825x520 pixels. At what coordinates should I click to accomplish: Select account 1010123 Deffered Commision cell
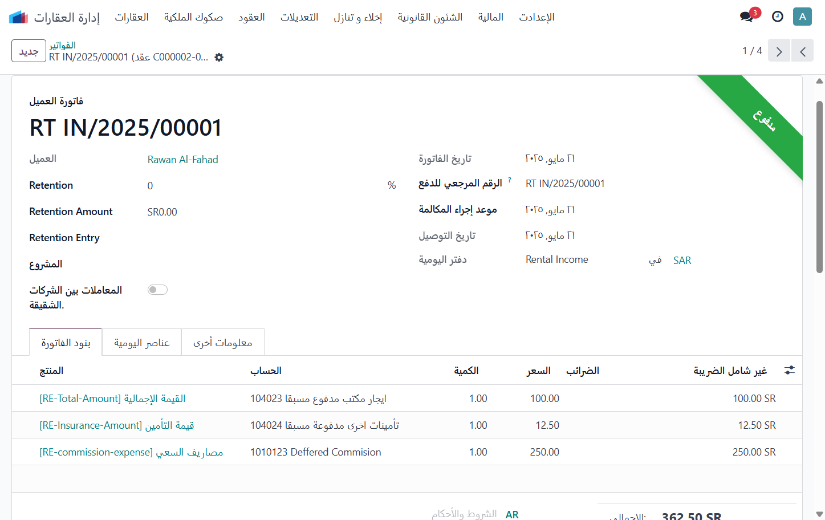point(315,452)
